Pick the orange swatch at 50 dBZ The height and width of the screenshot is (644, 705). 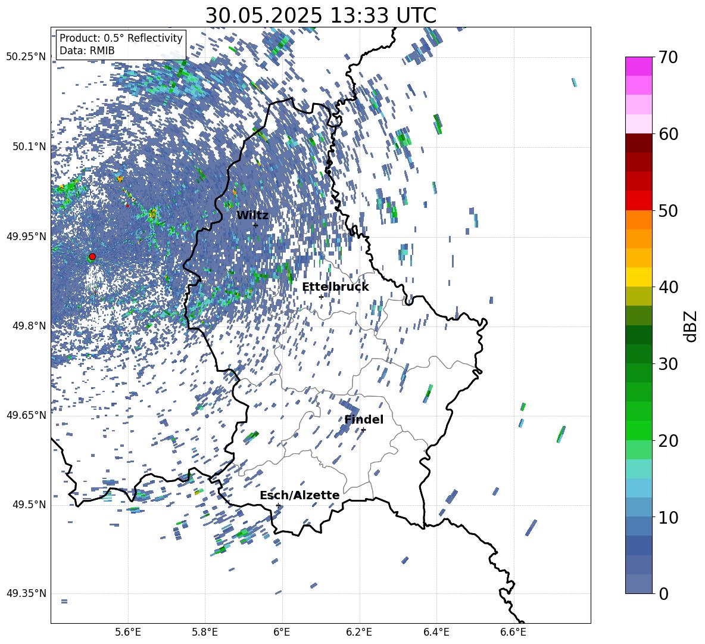pos(638,219)
